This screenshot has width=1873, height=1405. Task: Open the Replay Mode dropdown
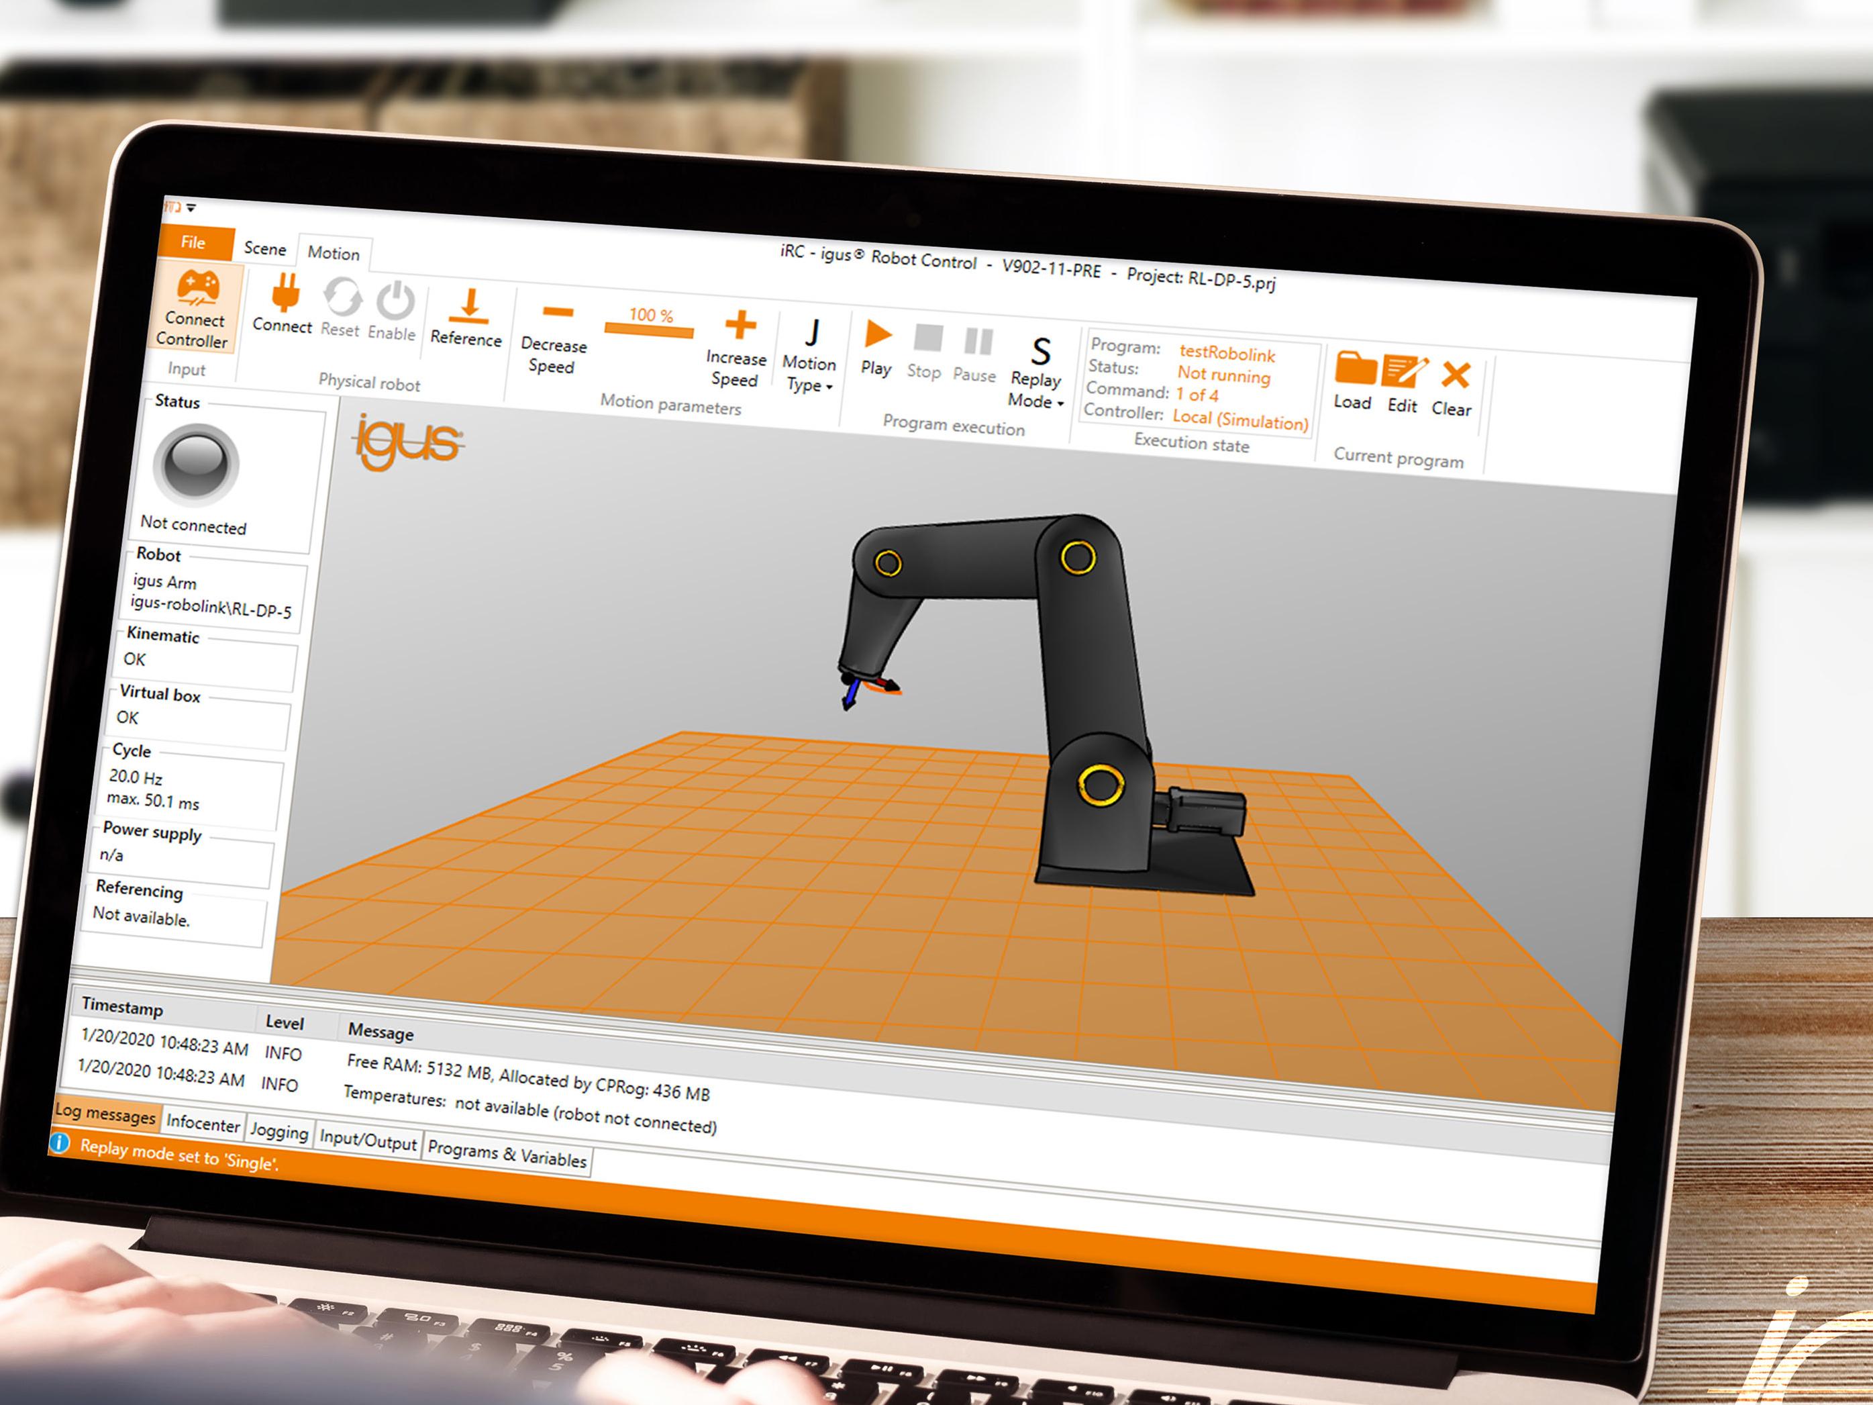point(1036,373)
